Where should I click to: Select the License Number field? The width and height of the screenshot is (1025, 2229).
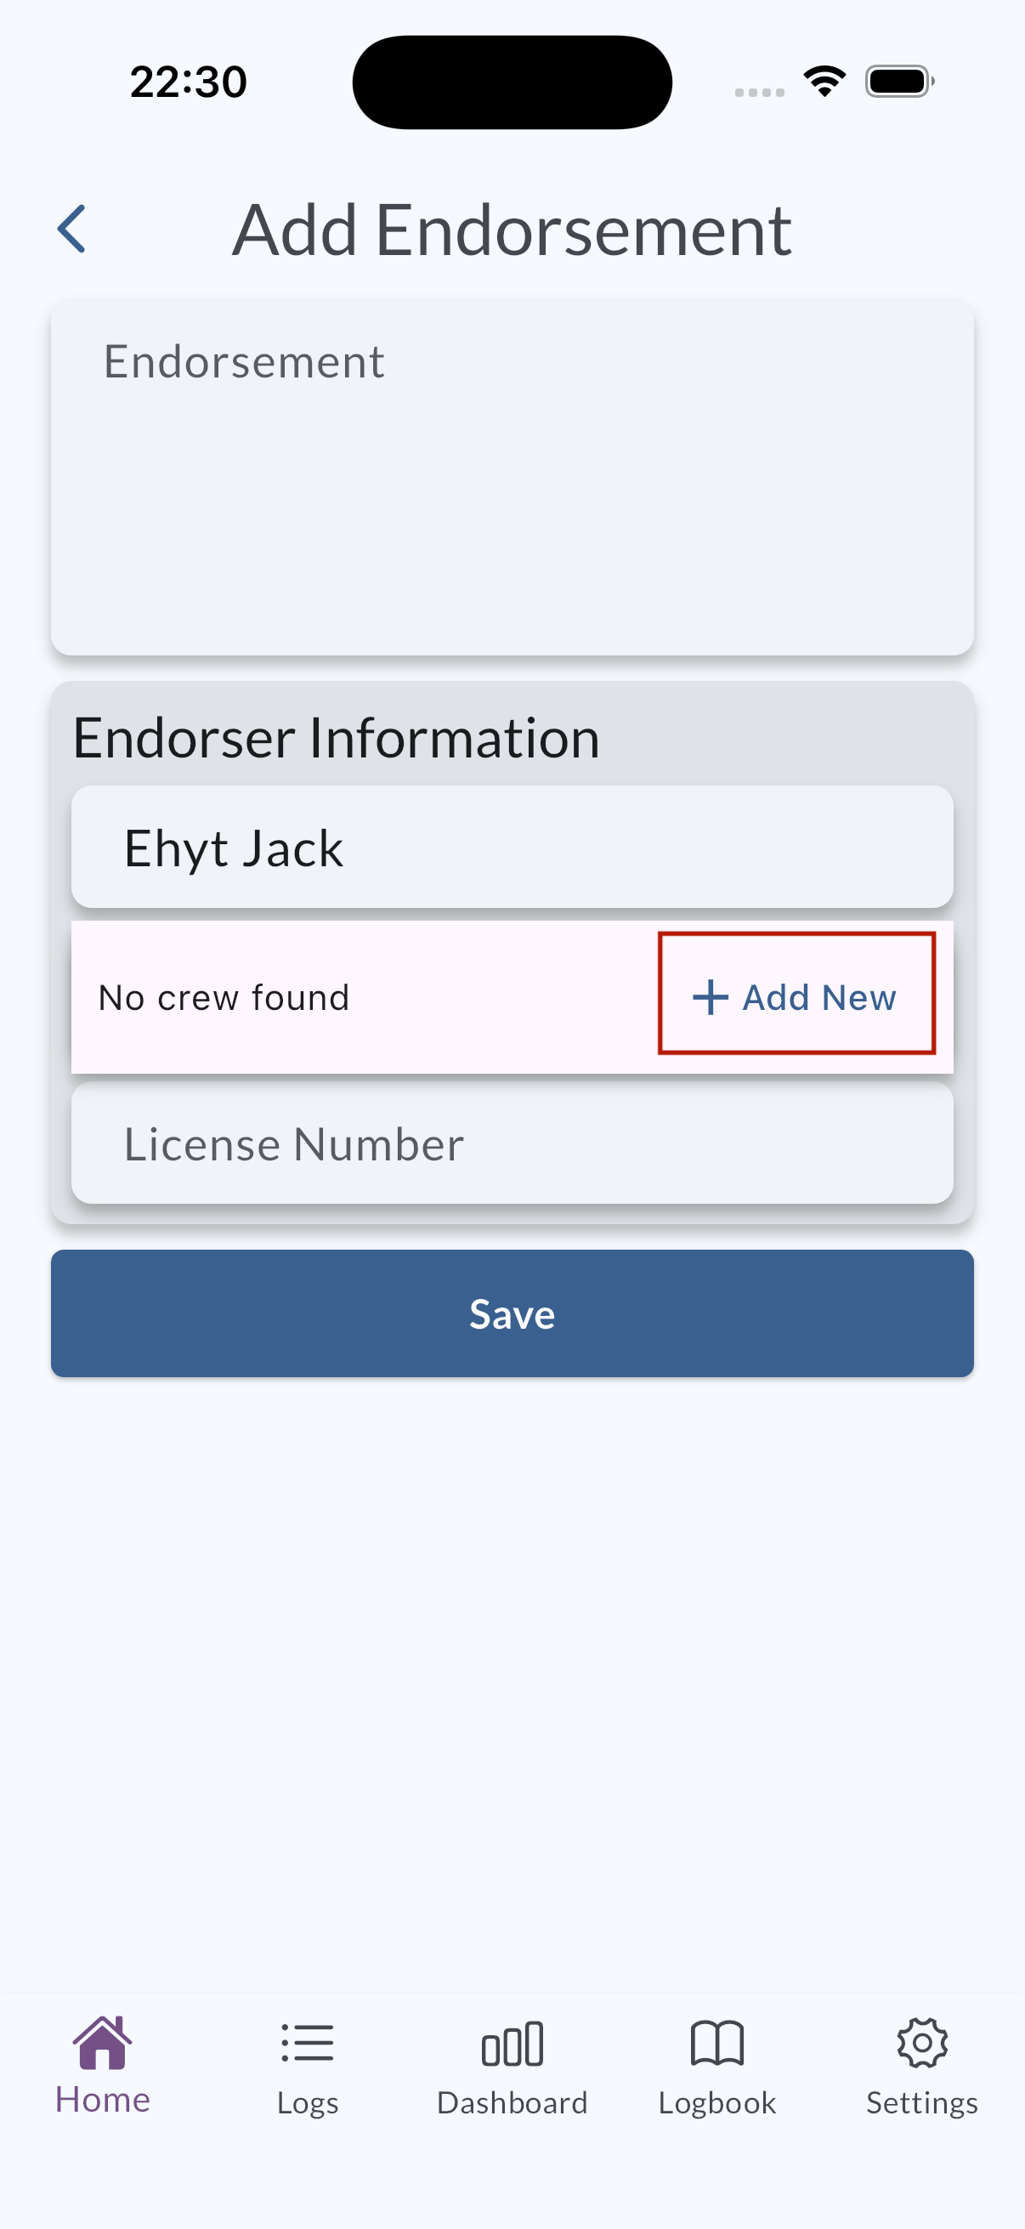coord(512,1143)
